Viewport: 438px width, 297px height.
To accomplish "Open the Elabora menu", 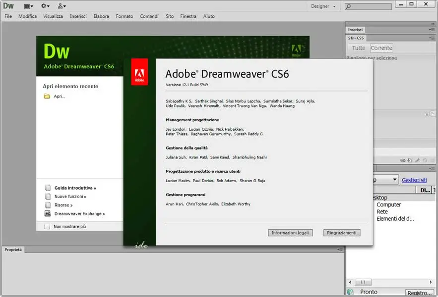I will pyautogui.click(x=101, y=16).
